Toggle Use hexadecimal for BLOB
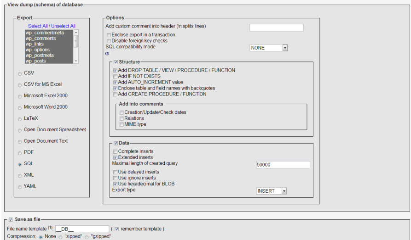Image resolution: width=411 pixels, height=240 pixels. 115,184
